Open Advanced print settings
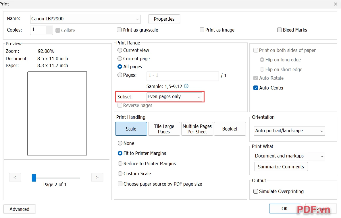 [19, 209]
